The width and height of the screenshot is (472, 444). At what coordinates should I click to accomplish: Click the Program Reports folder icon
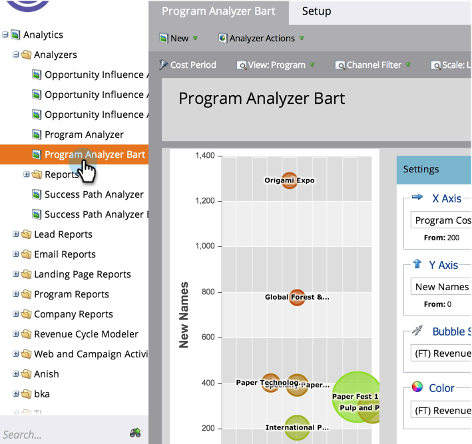26,294
